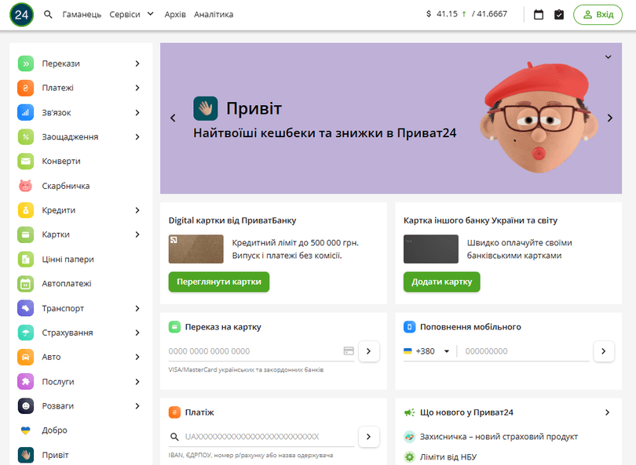Expand Що нового у Приват24 section
Viewport: 636px width, 465px height.
[x=606, y=412]
